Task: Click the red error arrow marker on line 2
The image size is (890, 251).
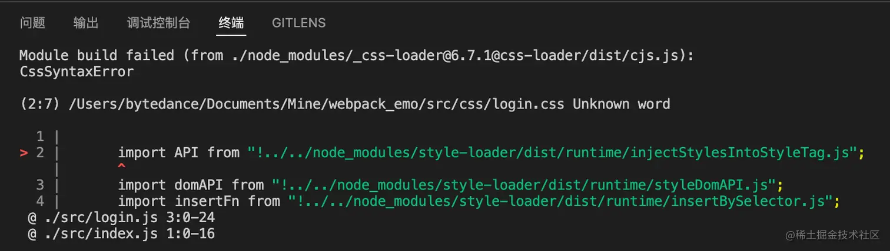Action: point(24,153)
